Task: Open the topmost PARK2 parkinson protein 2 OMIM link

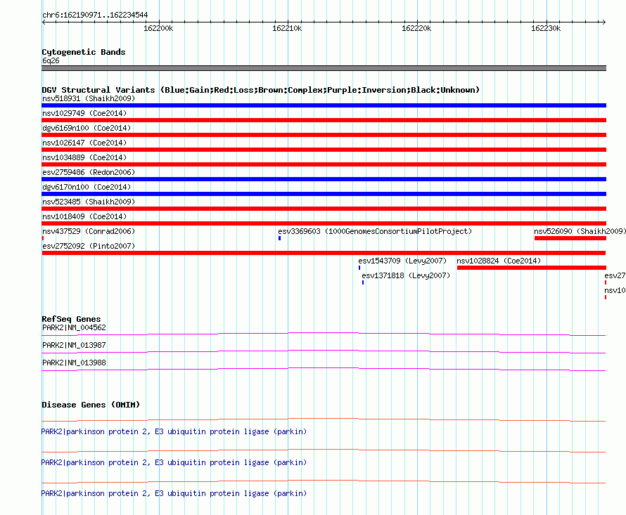Action: click(x=174, y=431)
